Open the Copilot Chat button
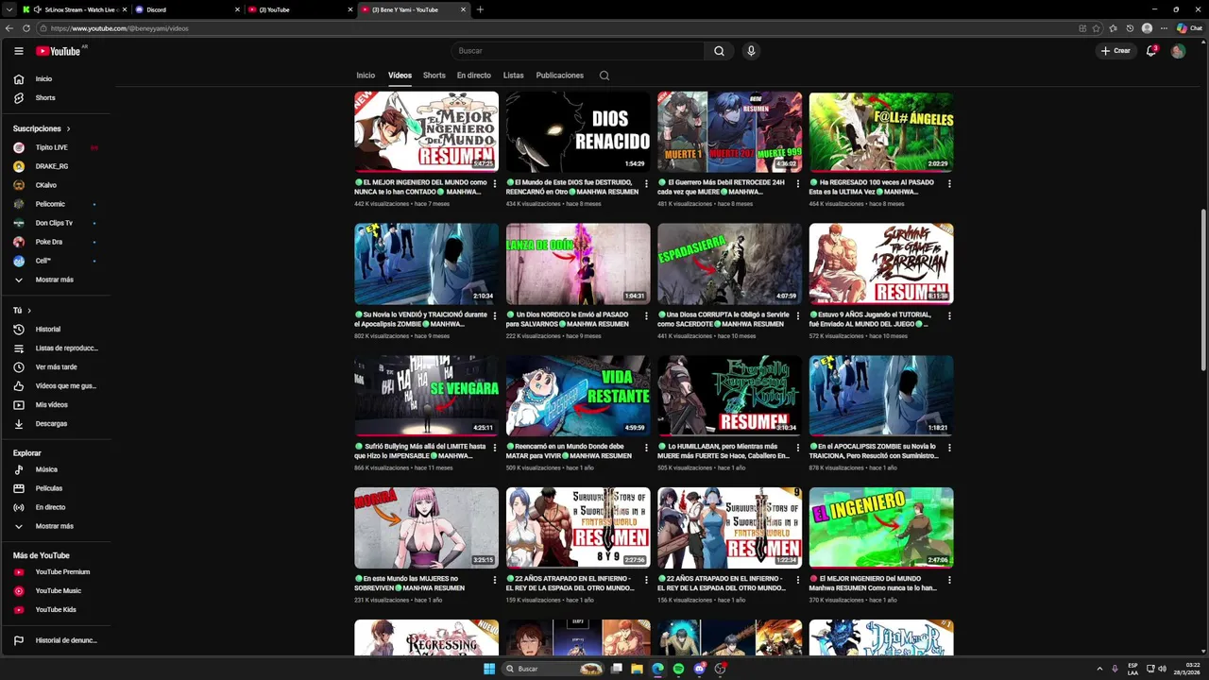Image resolution: width=1209 pixels, height=680 pixels. pyautogui.click(x=1189, y=28)
